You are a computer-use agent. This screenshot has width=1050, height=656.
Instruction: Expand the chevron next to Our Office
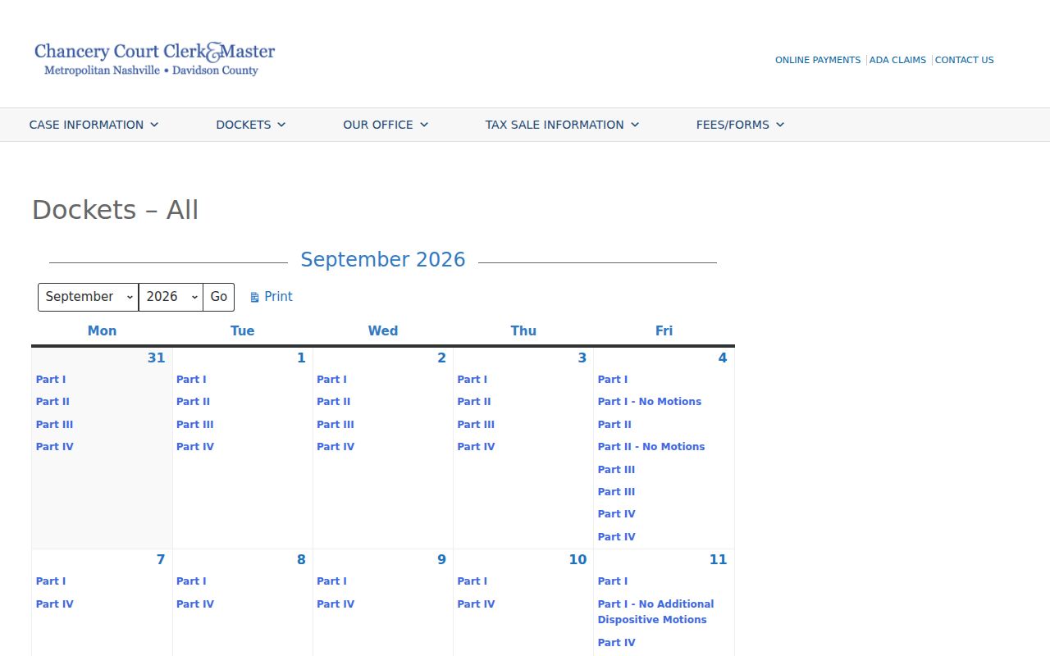pyautogui.click(x=424, y=125)
